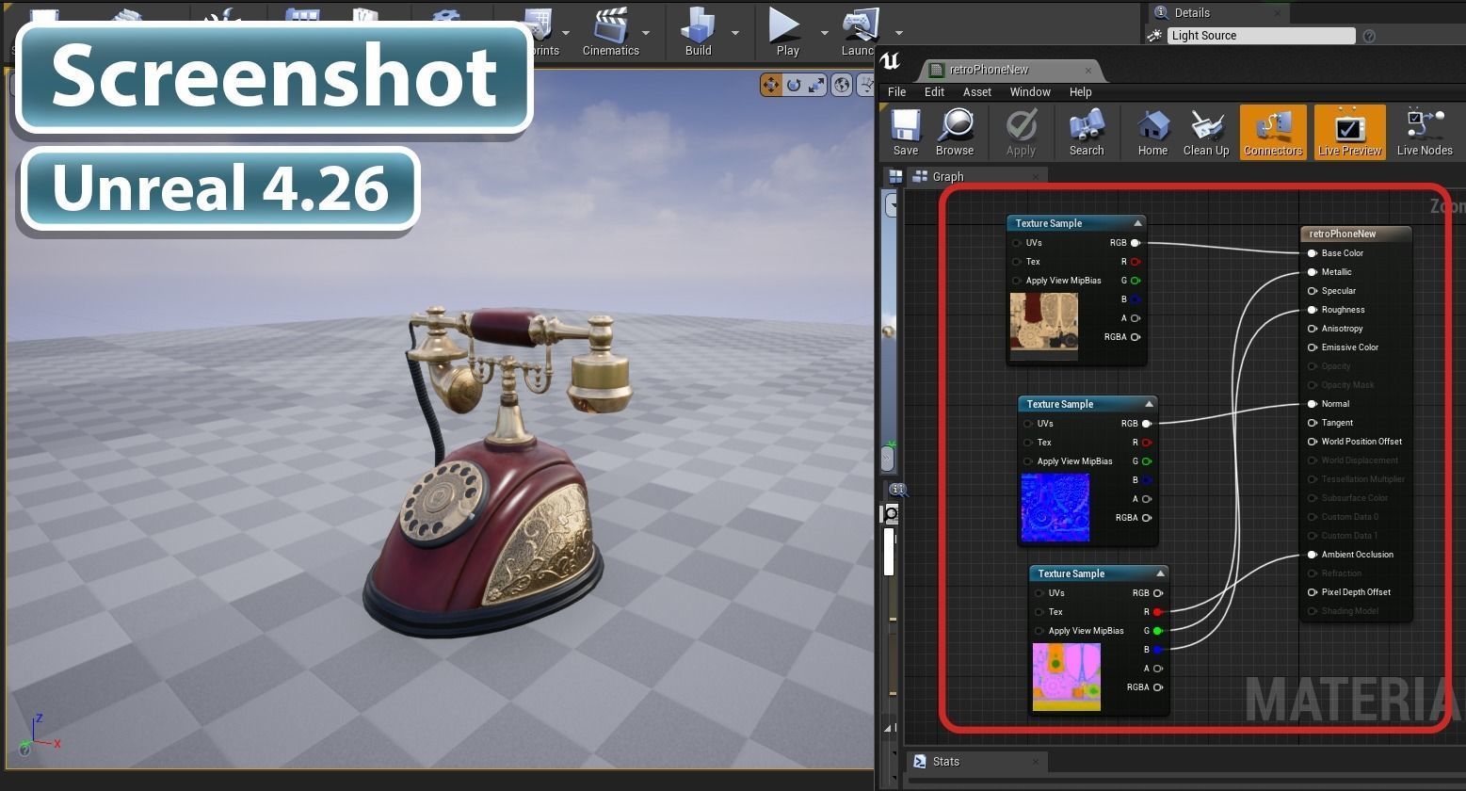Open the Build options dropdown arrow
The image size is (1466, 791).
(x=735, y=33)
